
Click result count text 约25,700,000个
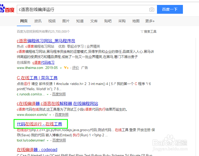[x=59, y=32]
